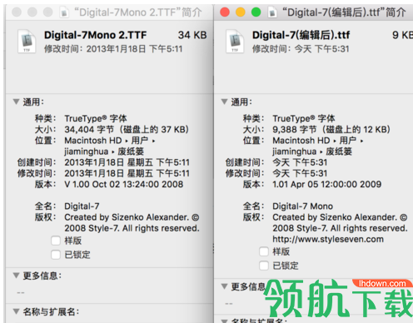Click the 种类 label in the right window
The height and width of the screenshot is (323, 413).
[x=253, y=118]
